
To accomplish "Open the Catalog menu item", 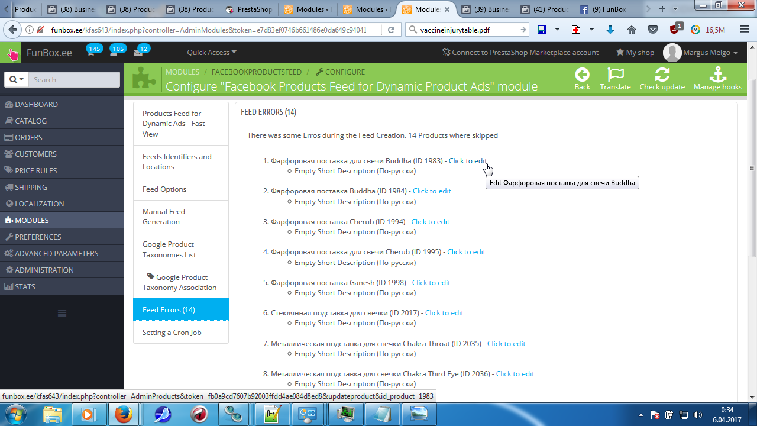I will tap(62, 121).
